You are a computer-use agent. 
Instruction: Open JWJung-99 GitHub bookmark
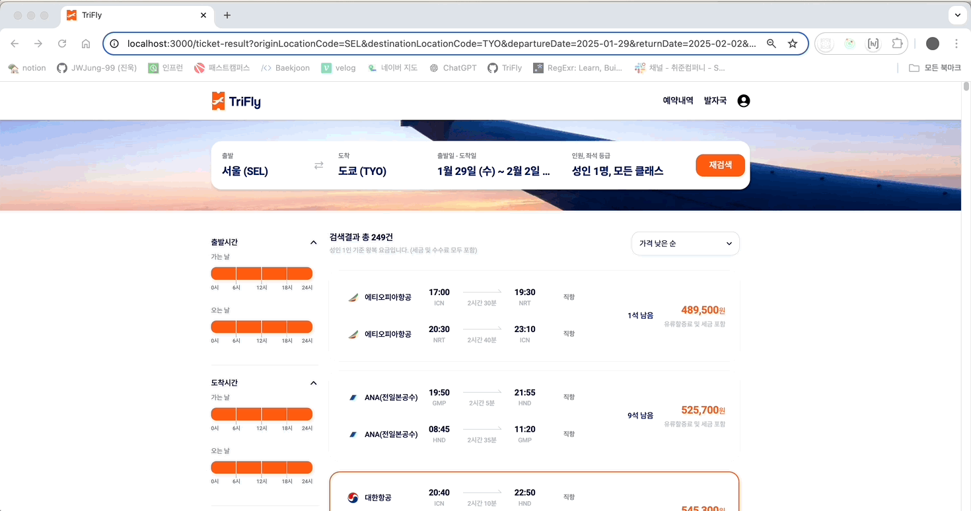pos(96,68)
